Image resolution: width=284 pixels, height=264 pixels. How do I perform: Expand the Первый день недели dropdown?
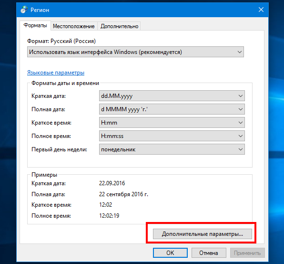point(241,149)
